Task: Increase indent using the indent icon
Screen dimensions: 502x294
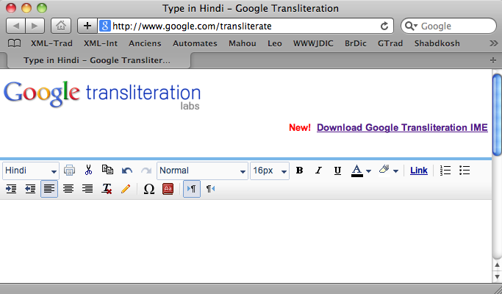Action: coord(11,189)
